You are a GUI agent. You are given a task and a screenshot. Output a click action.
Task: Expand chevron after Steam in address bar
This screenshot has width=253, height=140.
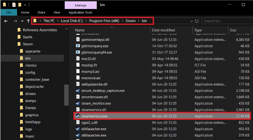pyautogui.click(x=139, y=21)
